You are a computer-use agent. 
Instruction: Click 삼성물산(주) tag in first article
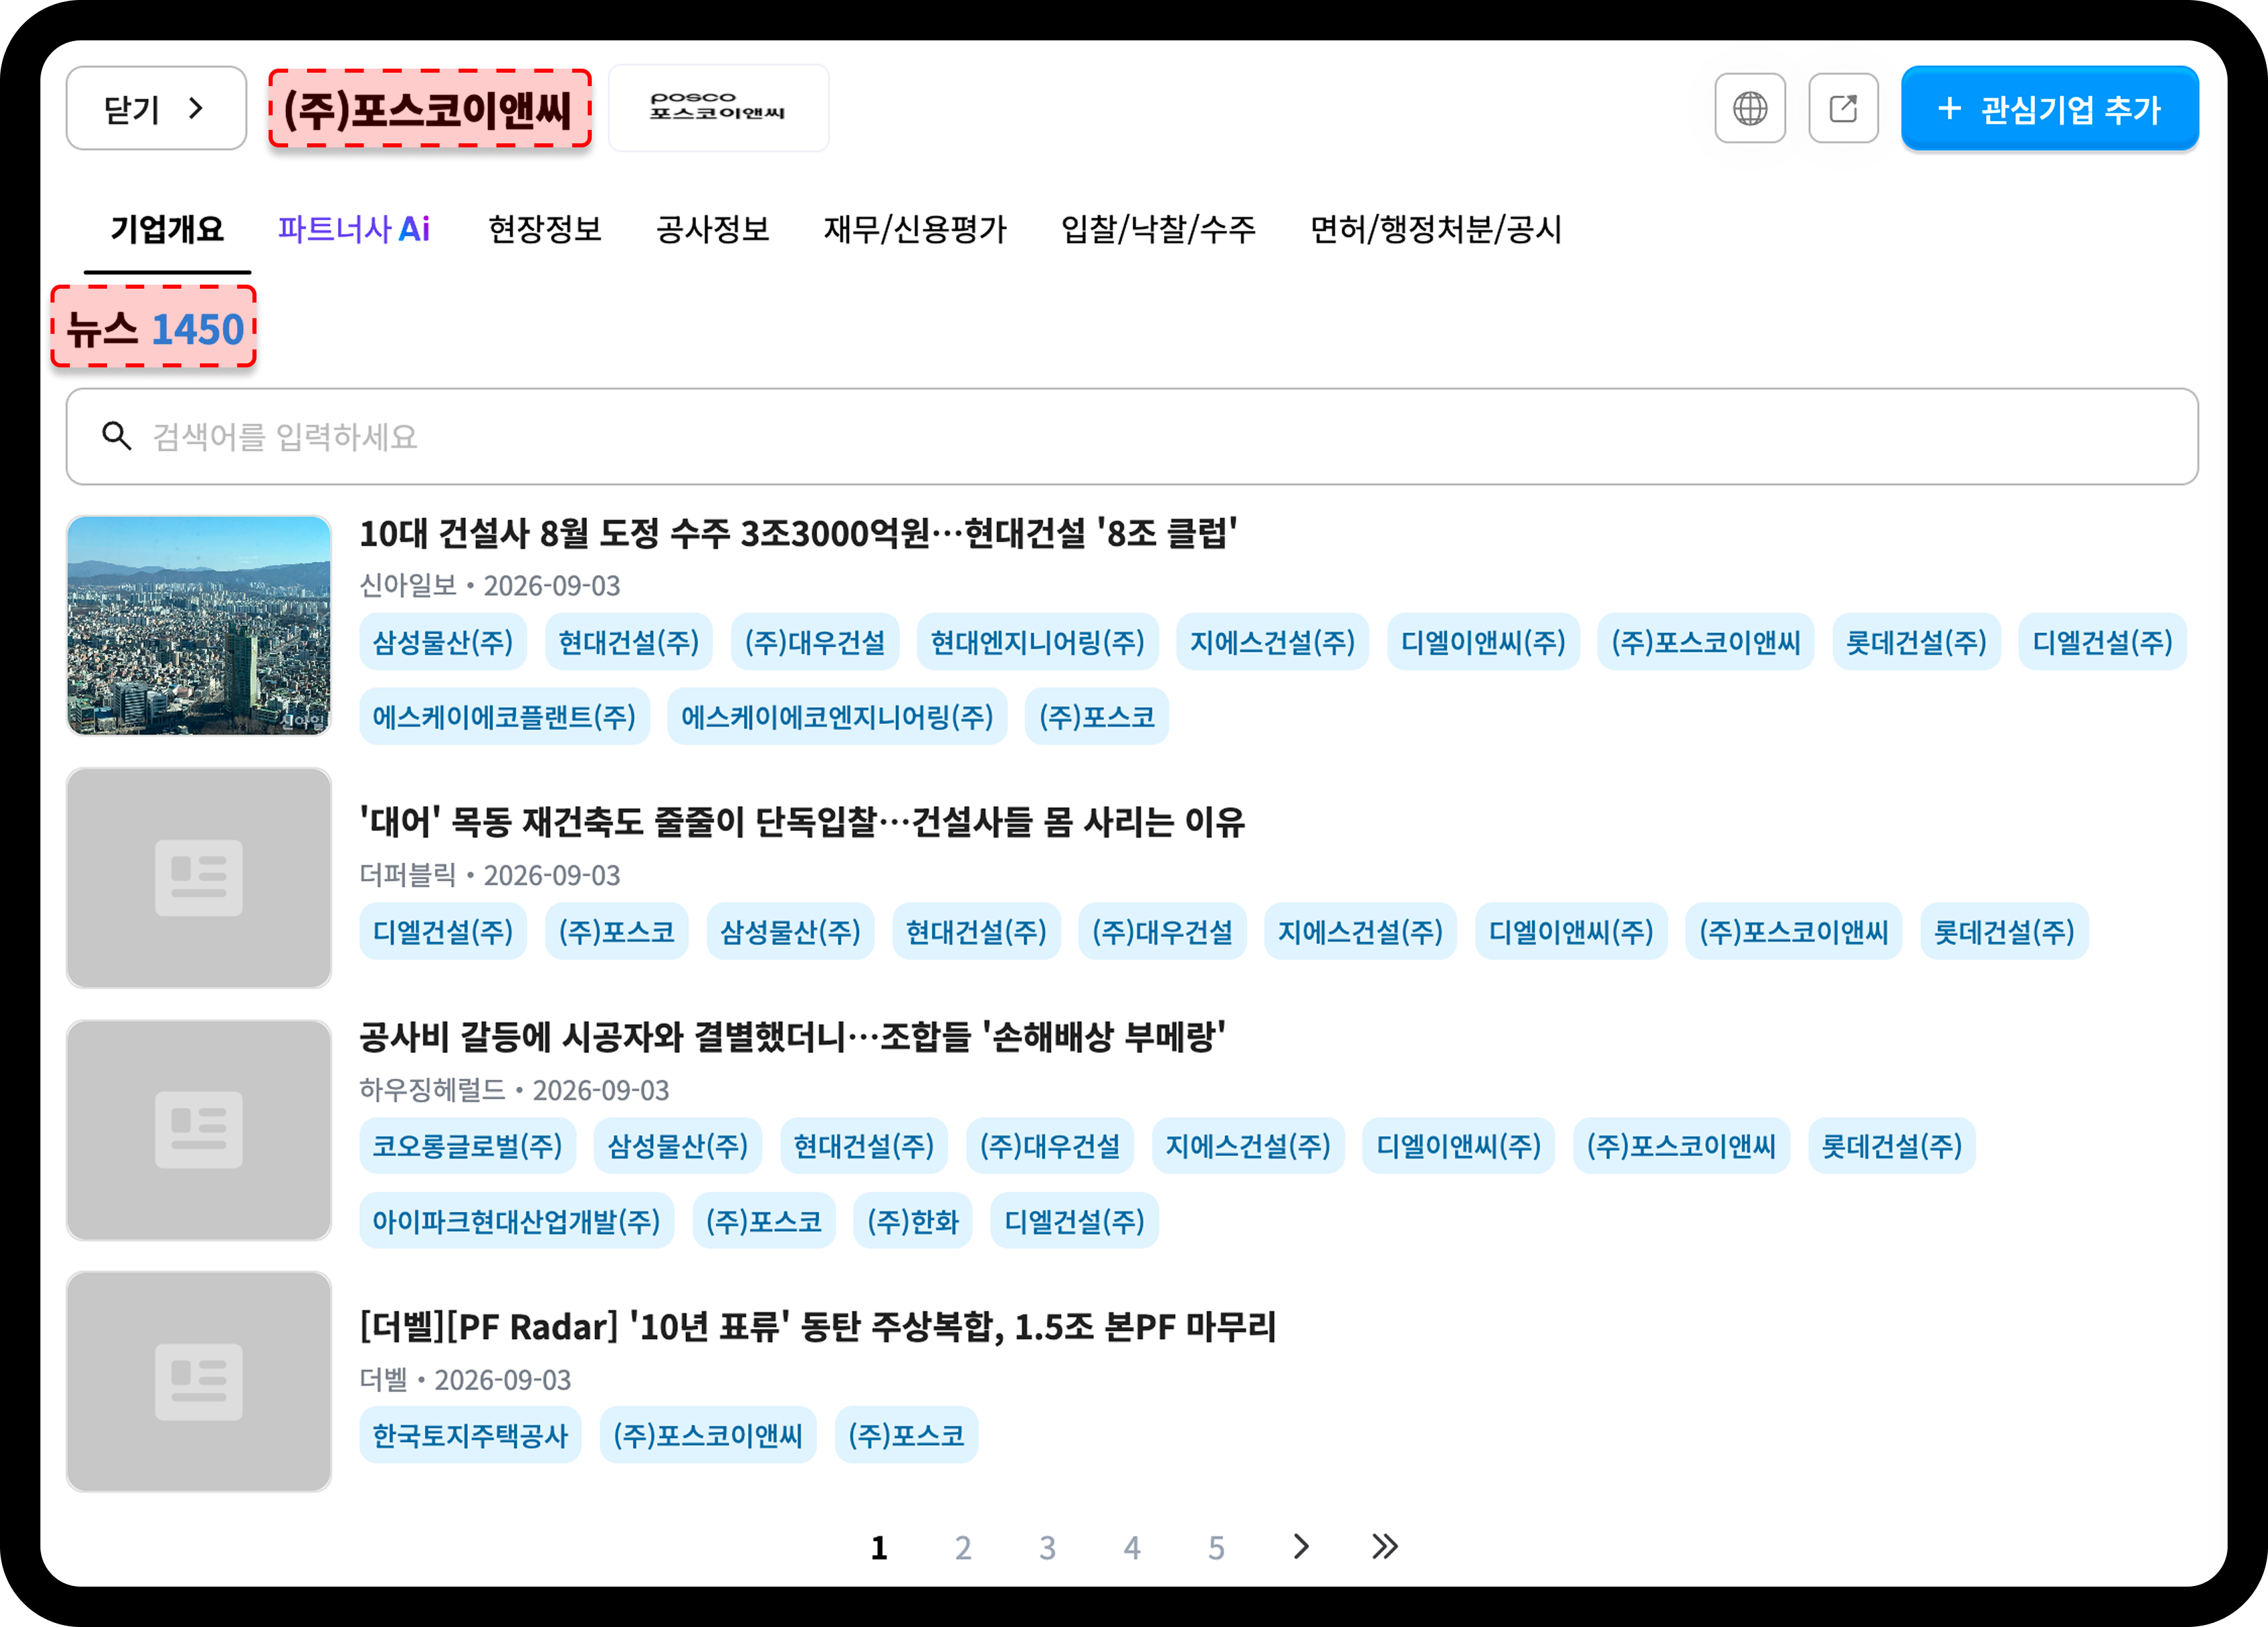click(443, 642)
